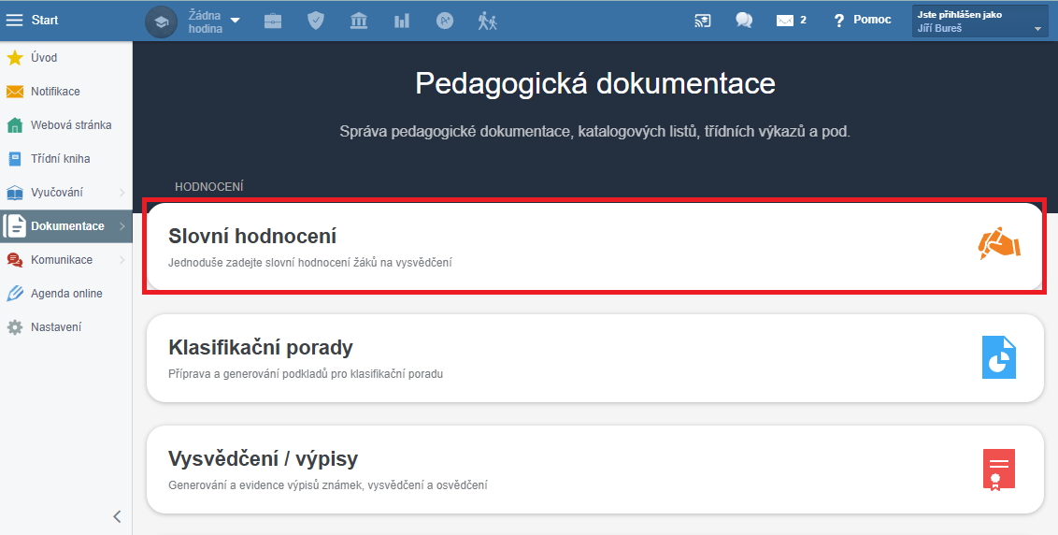Click the pen icon next to Agenda online
Image resolution: width=1058 pixels, height=535 pixels.
(15, 293)
